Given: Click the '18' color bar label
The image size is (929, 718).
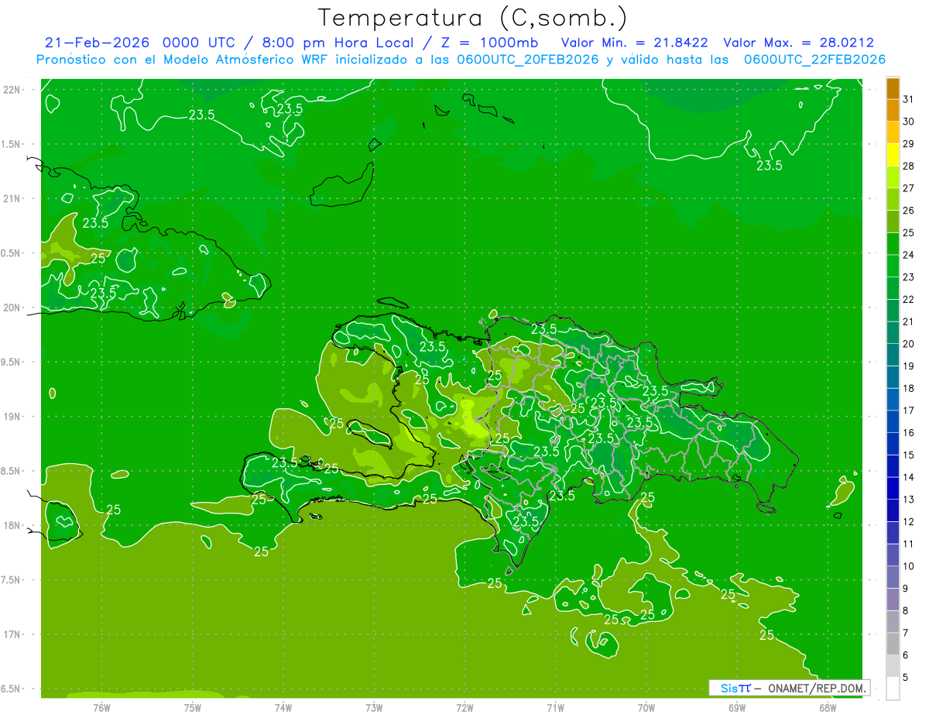Looking at the screenshot, I should click(909, 388).
